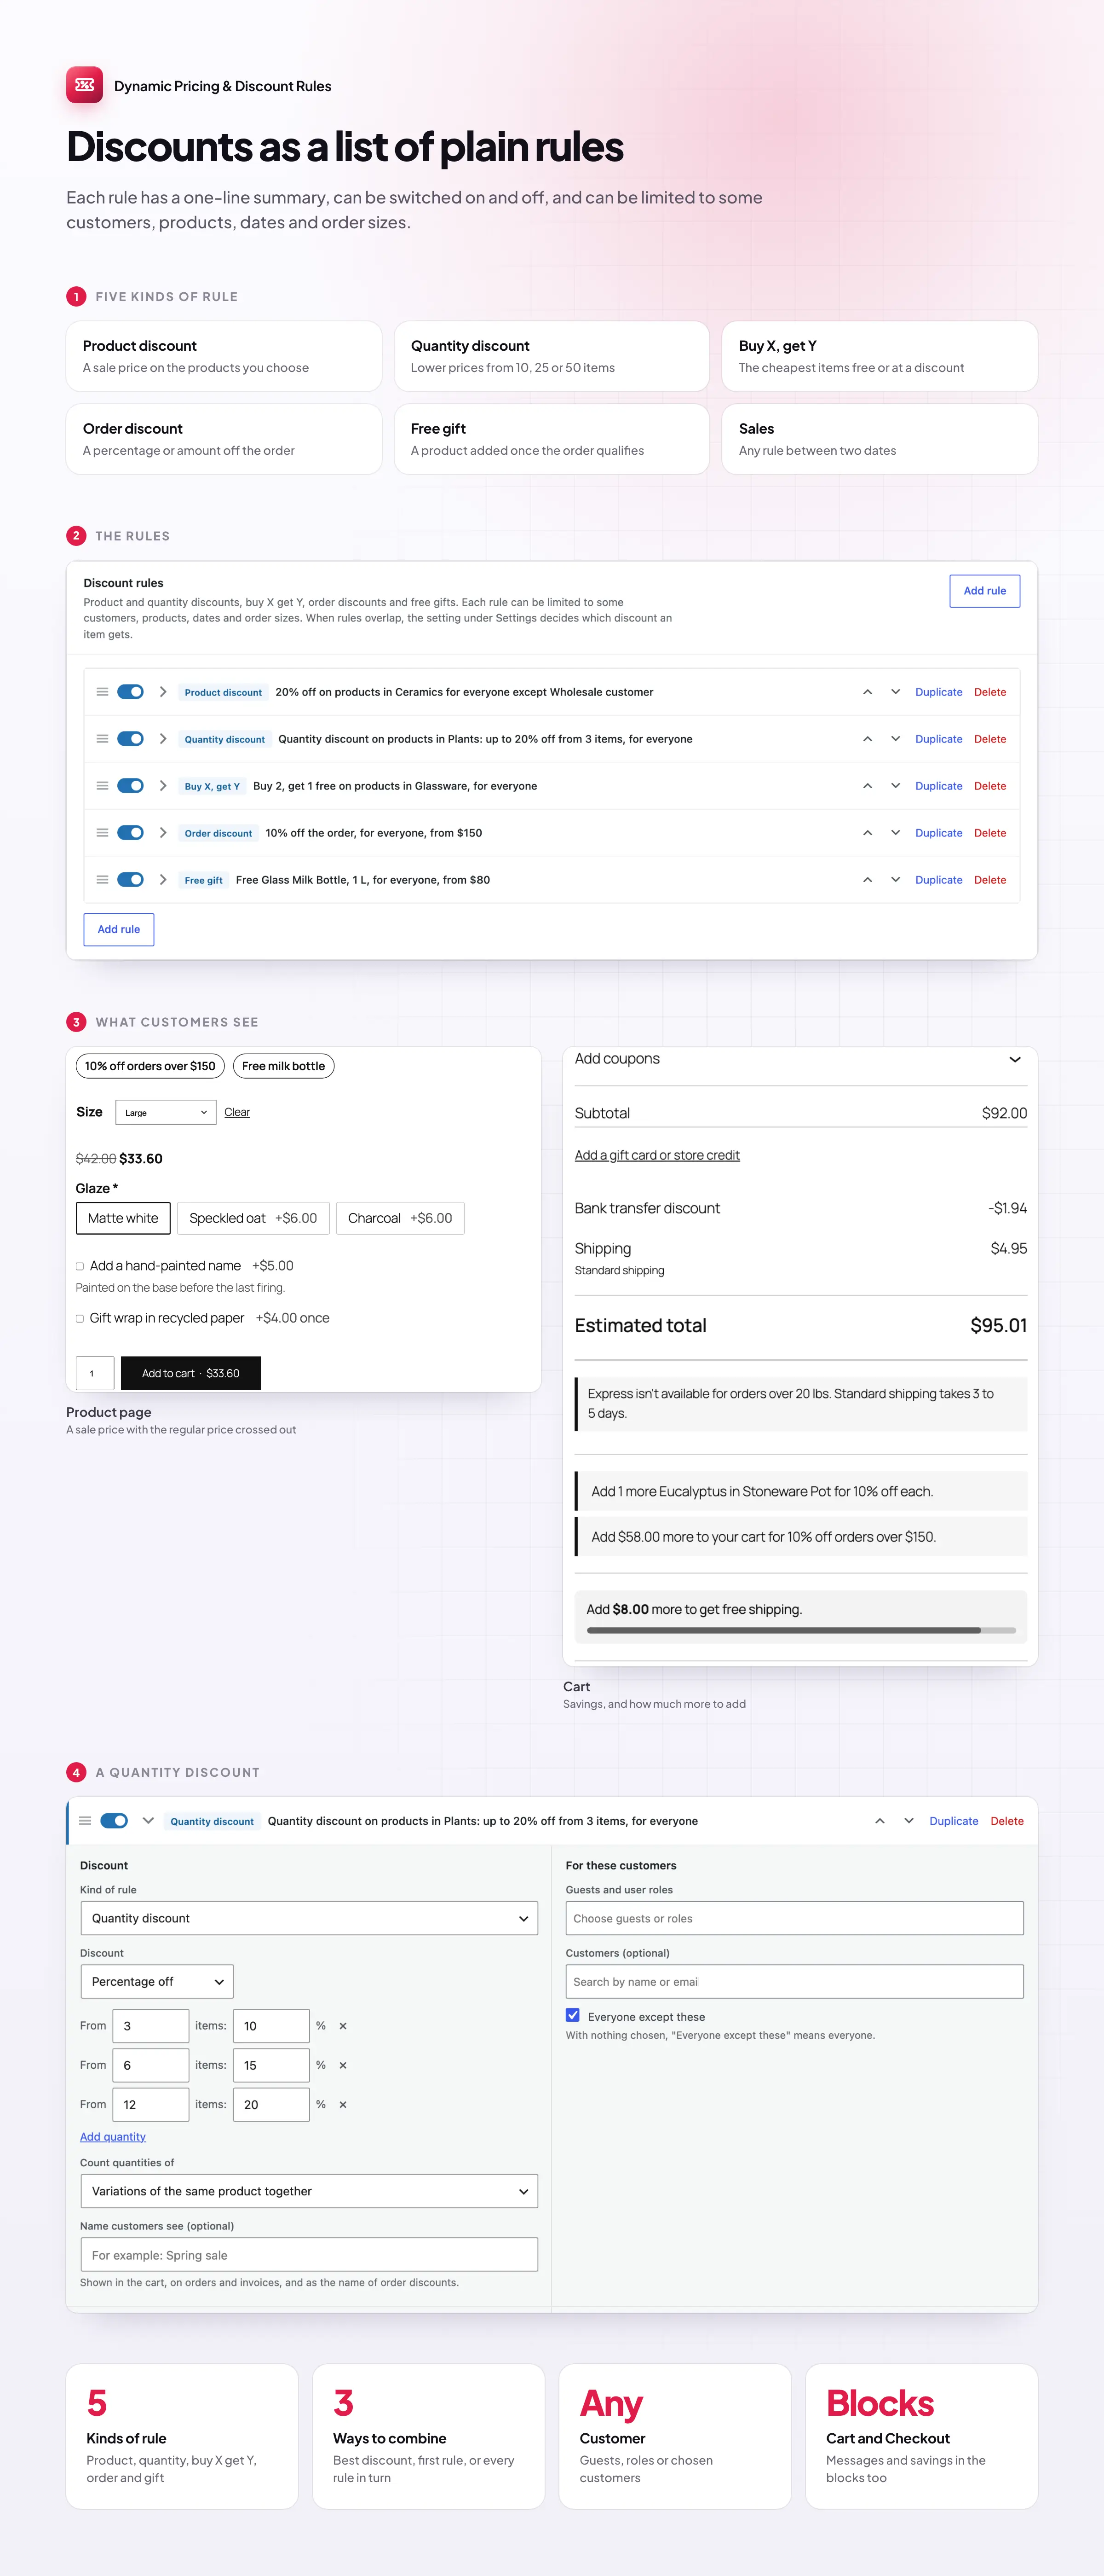Open the Kind of rule dropdown
1104x2576 pixels.
click(309, 1918)
